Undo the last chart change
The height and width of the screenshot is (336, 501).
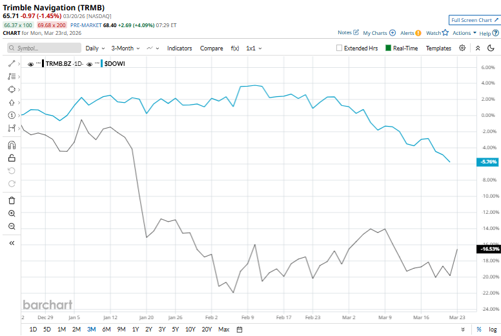click(12, 171)
